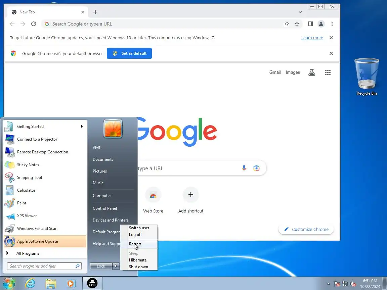Click Customize Chrome button
The height and width of the screenshot is (290, 387).
pyautogui.click(x=306, y=229)
